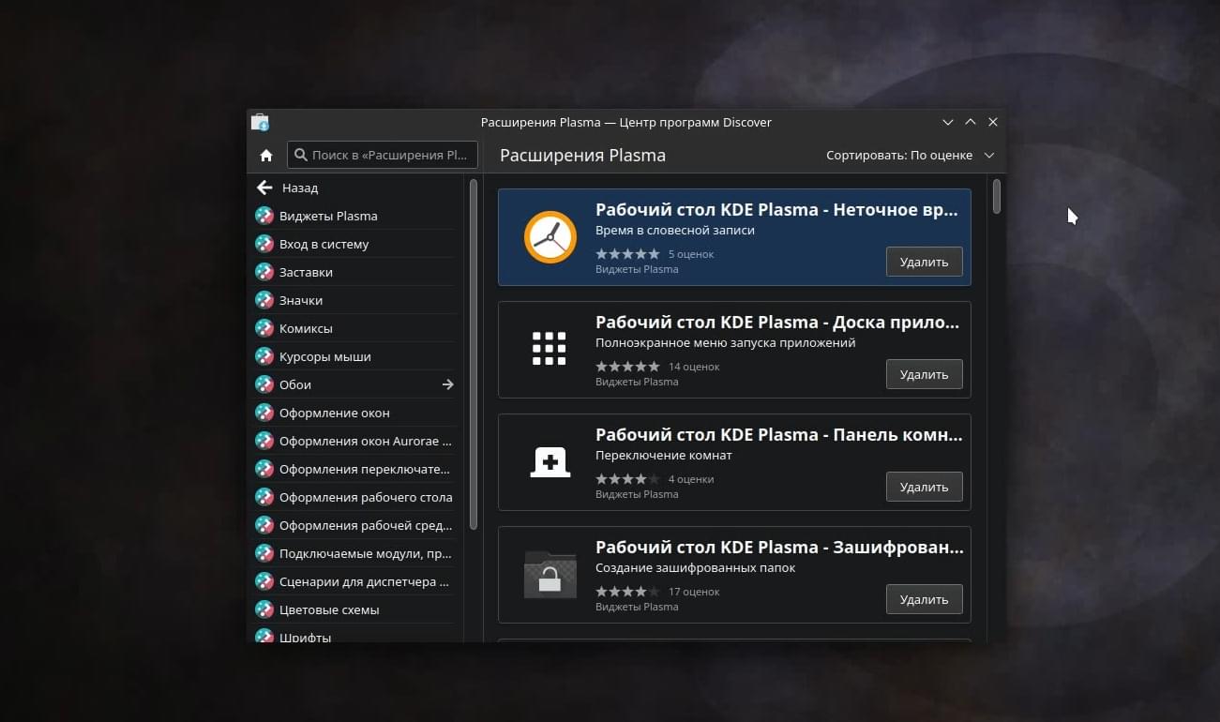Viewport: 1220px width, 722px height.
Task: Click the 5 оценок rating text
Action: 691,254
